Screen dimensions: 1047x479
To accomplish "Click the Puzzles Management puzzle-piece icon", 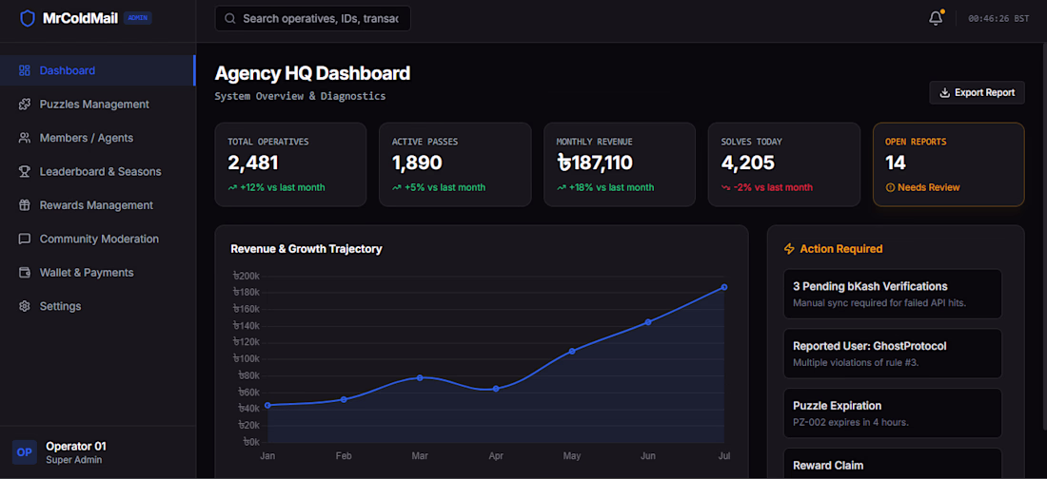I will click(x=25, y=105).
